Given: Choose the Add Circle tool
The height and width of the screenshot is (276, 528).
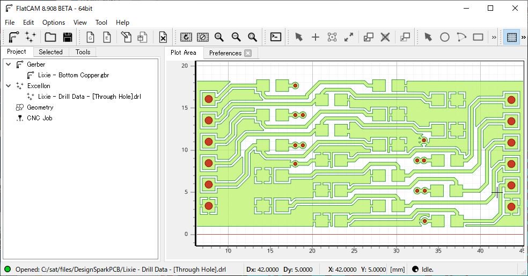Looking at the screenshot, I should (x=445, y=37).
